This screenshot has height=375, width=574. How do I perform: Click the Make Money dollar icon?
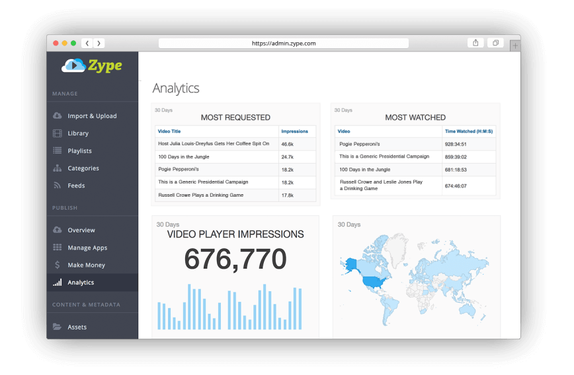point(58,265)
